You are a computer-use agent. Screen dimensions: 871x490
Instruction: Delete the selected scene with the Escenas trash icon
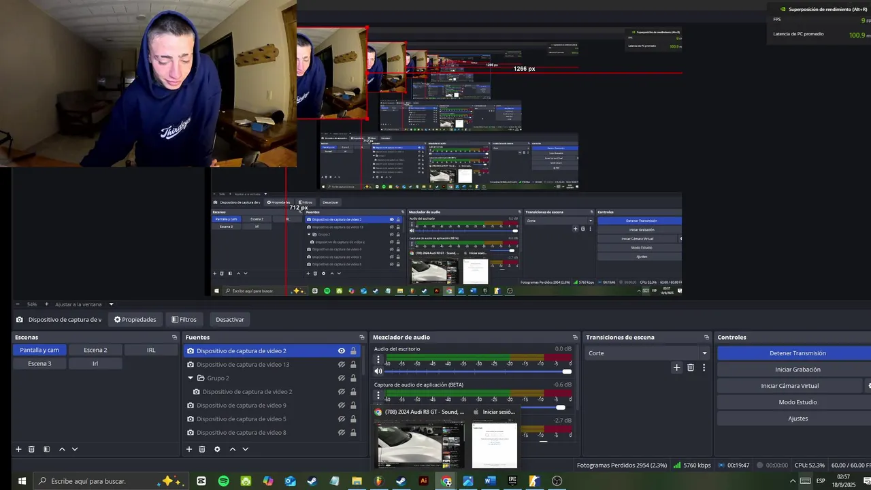(31, 449)
